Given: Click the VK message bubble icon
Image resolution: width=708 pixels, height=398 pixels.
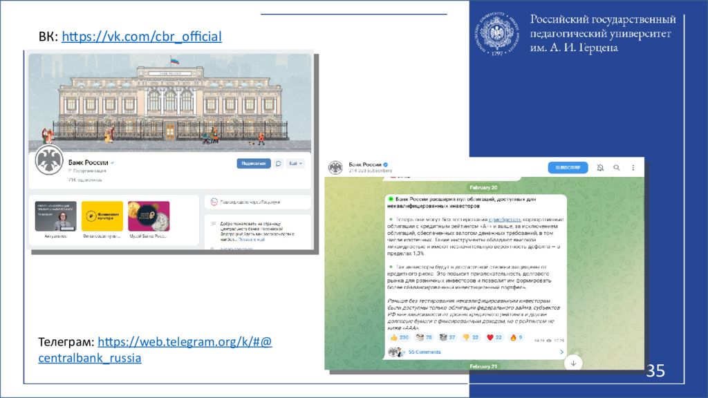Looking at the screenshot, I should click(279, 163).
